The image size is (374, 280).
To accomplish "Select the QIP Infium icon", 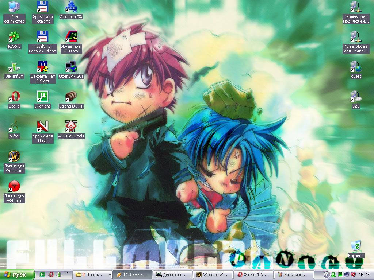I will 14,70.
